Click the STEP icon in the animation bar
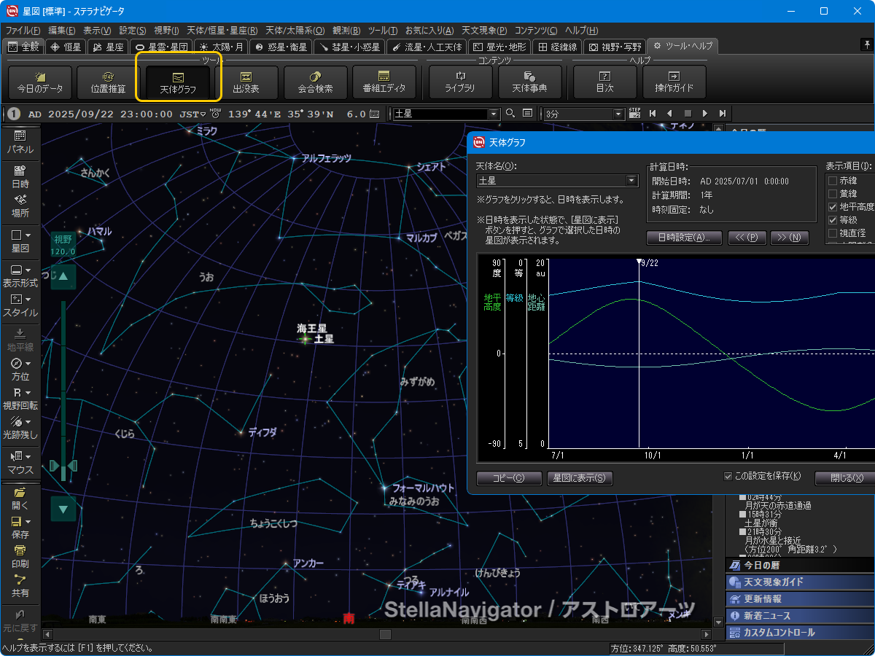The height and width of the screenshot is (656, 875). (x=634, y=114)
